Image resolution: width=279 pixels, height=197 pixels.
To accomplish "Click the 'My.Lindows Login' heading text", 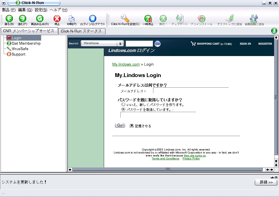I will click(x=138, y=75).
